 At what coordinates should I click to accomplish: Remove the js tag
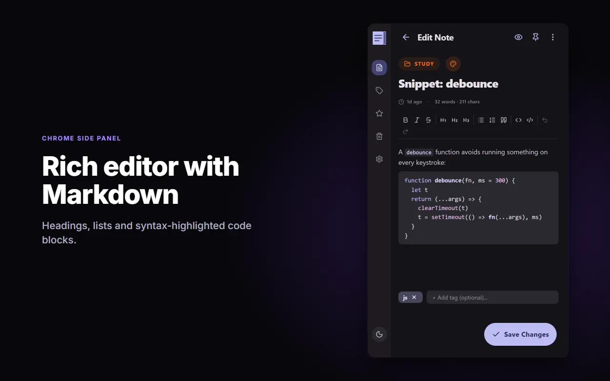(414, 297)
